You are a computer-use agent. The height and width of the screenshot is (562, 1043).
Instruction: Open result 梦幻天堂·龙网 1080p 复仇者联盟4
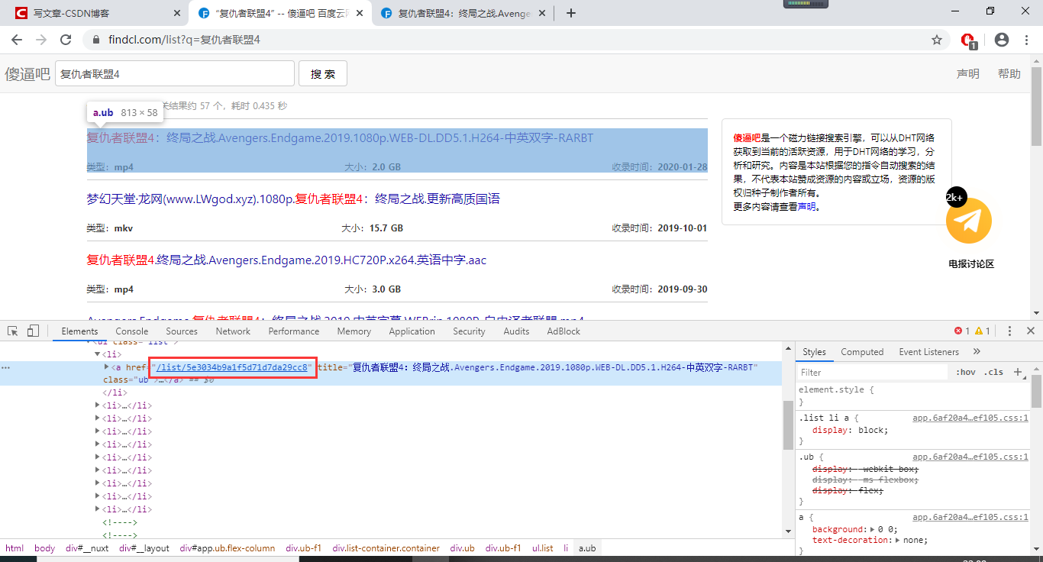pos(293,199)
